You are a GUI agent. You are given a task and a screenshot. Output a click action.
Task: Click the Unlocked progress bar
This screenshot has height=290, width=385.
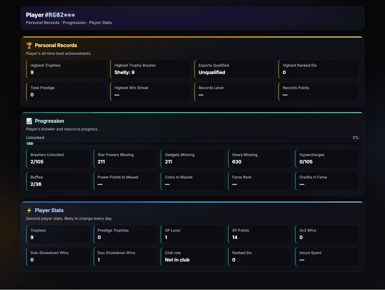click(193, 144)
